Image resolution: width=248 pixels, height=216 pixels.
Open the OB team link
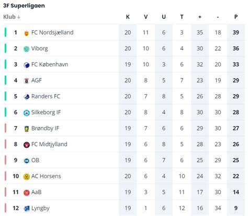coord(35,160)
